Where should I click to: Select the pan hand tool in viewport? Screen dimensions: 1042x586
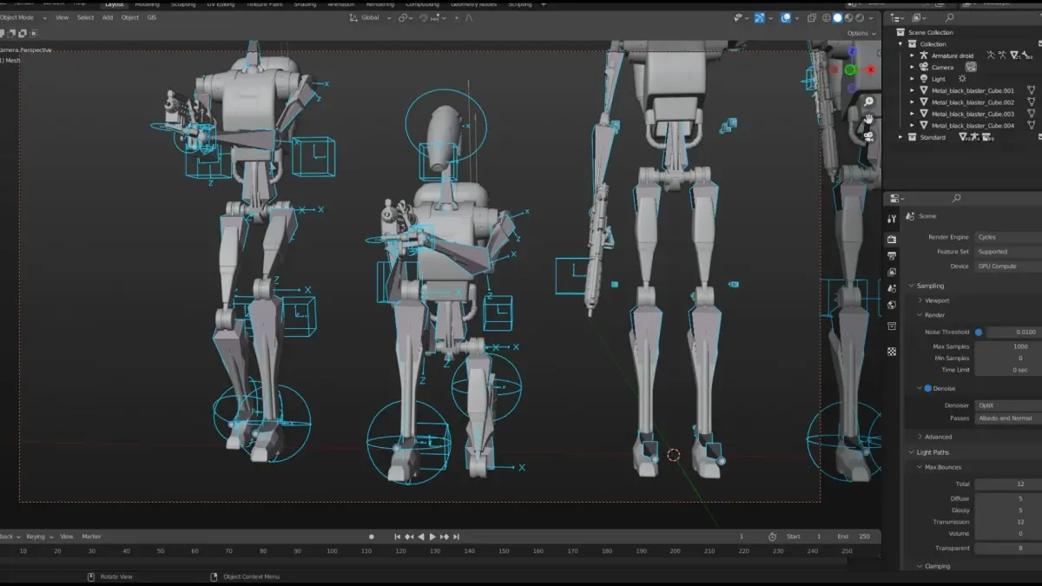point(868,119)
